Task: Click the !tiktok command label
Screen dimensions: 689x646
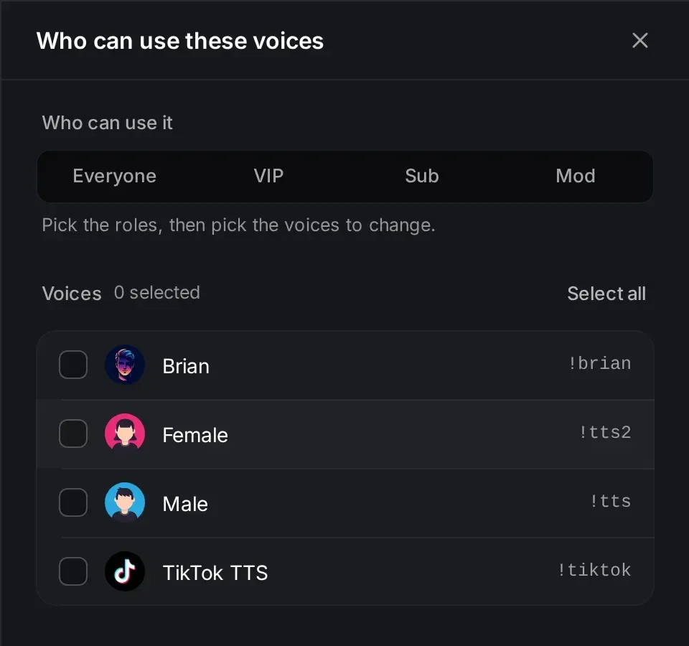Action: pos(594,570)
